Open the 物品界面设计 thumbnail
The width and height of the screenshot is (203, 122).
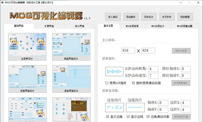(x=71, y=47)
